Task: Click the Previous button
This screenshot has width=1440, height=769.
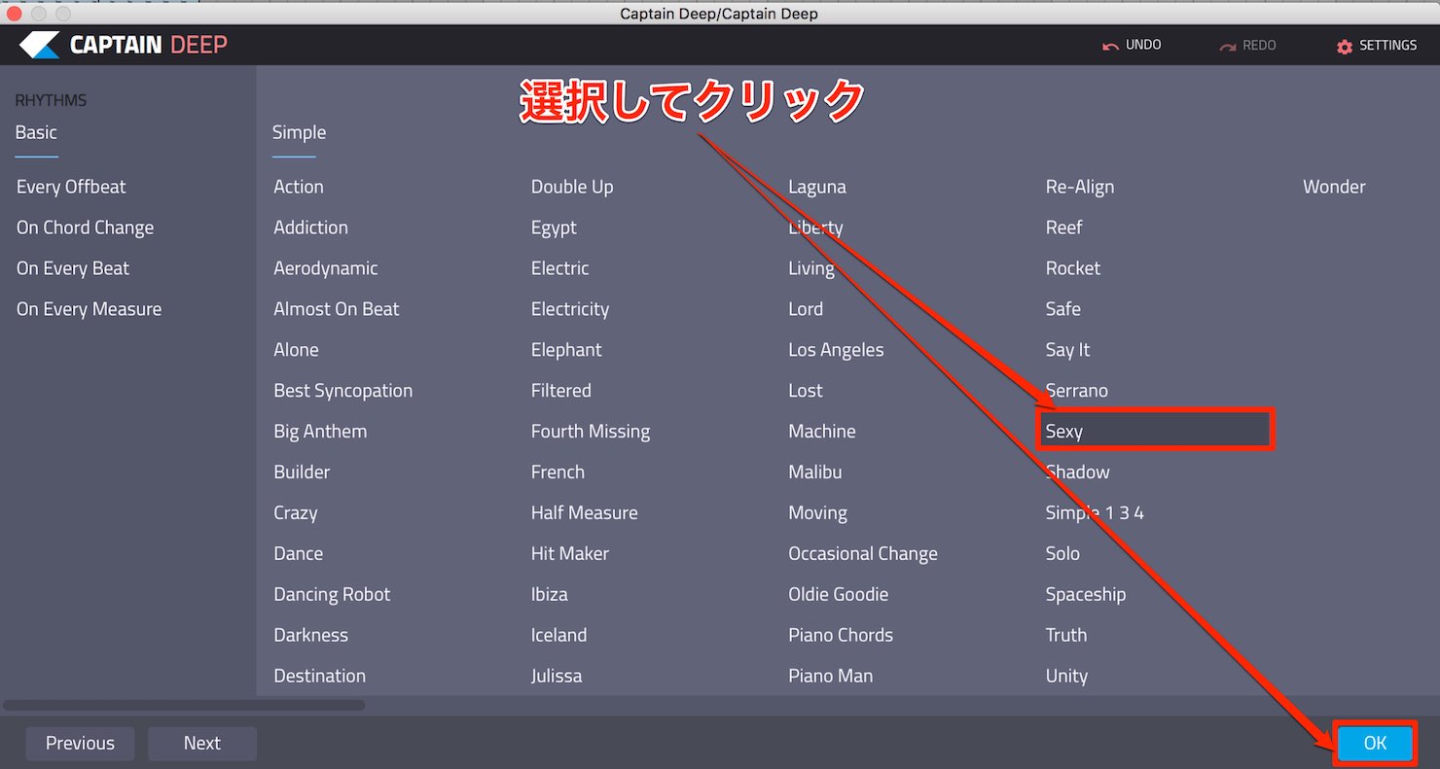Action: (x=80, y=744)
